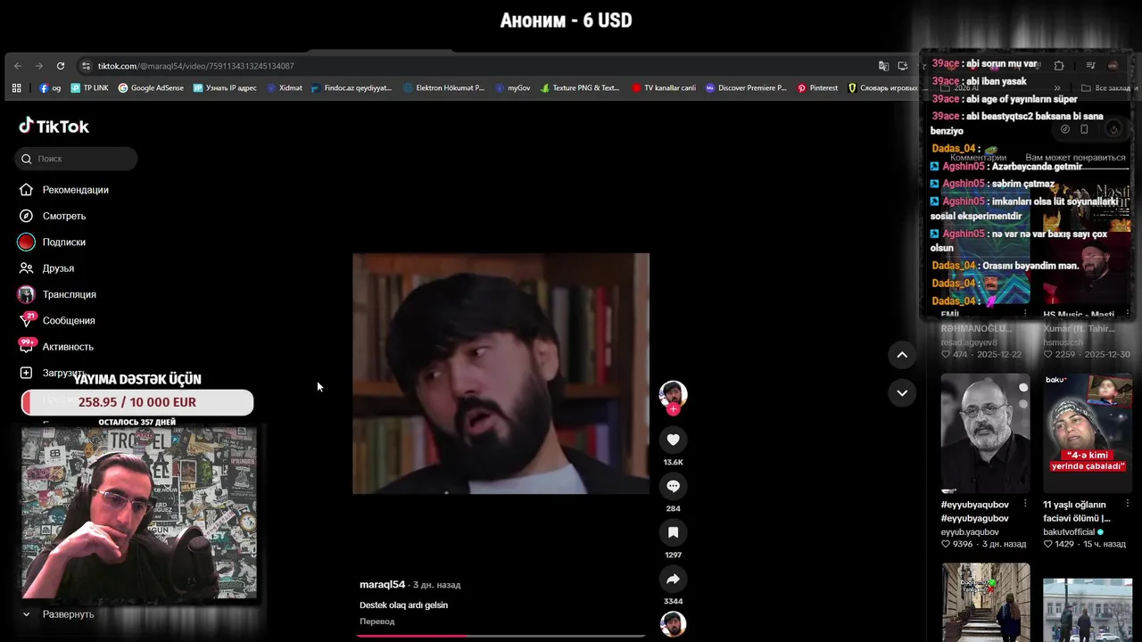Focus the Поиск search field

76,159
